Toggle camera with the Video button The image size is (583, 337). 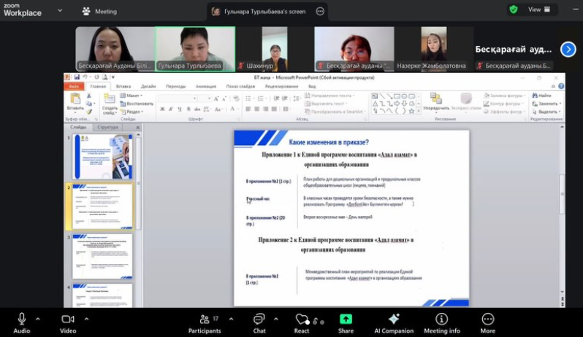pyautogui.click(x=68, y=319)
